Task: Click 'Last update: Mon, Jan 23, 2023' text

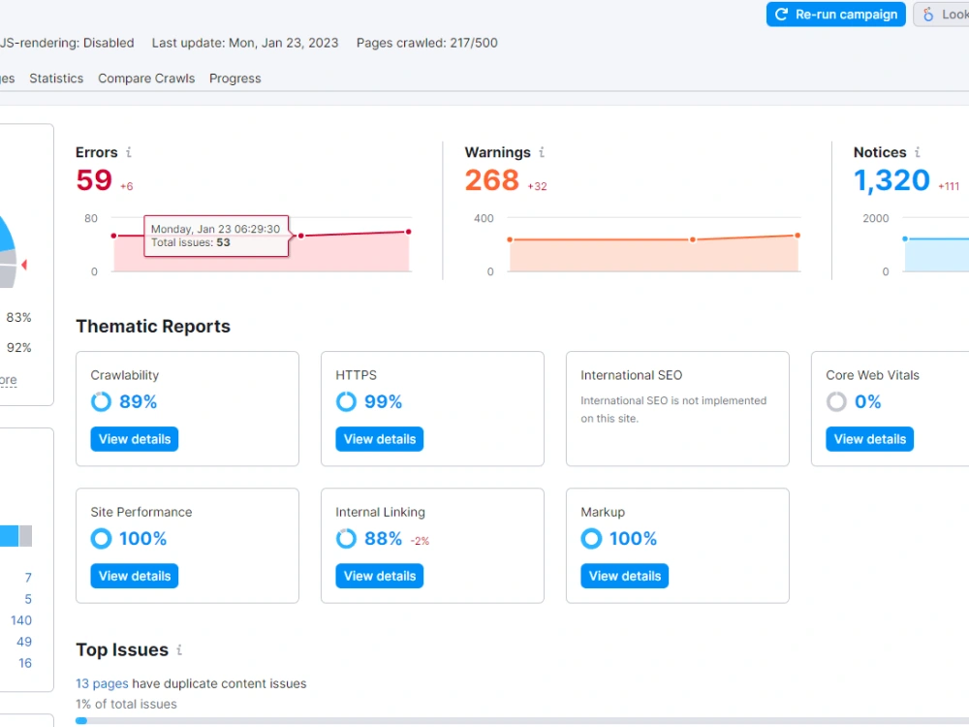Action: point(245,43)
